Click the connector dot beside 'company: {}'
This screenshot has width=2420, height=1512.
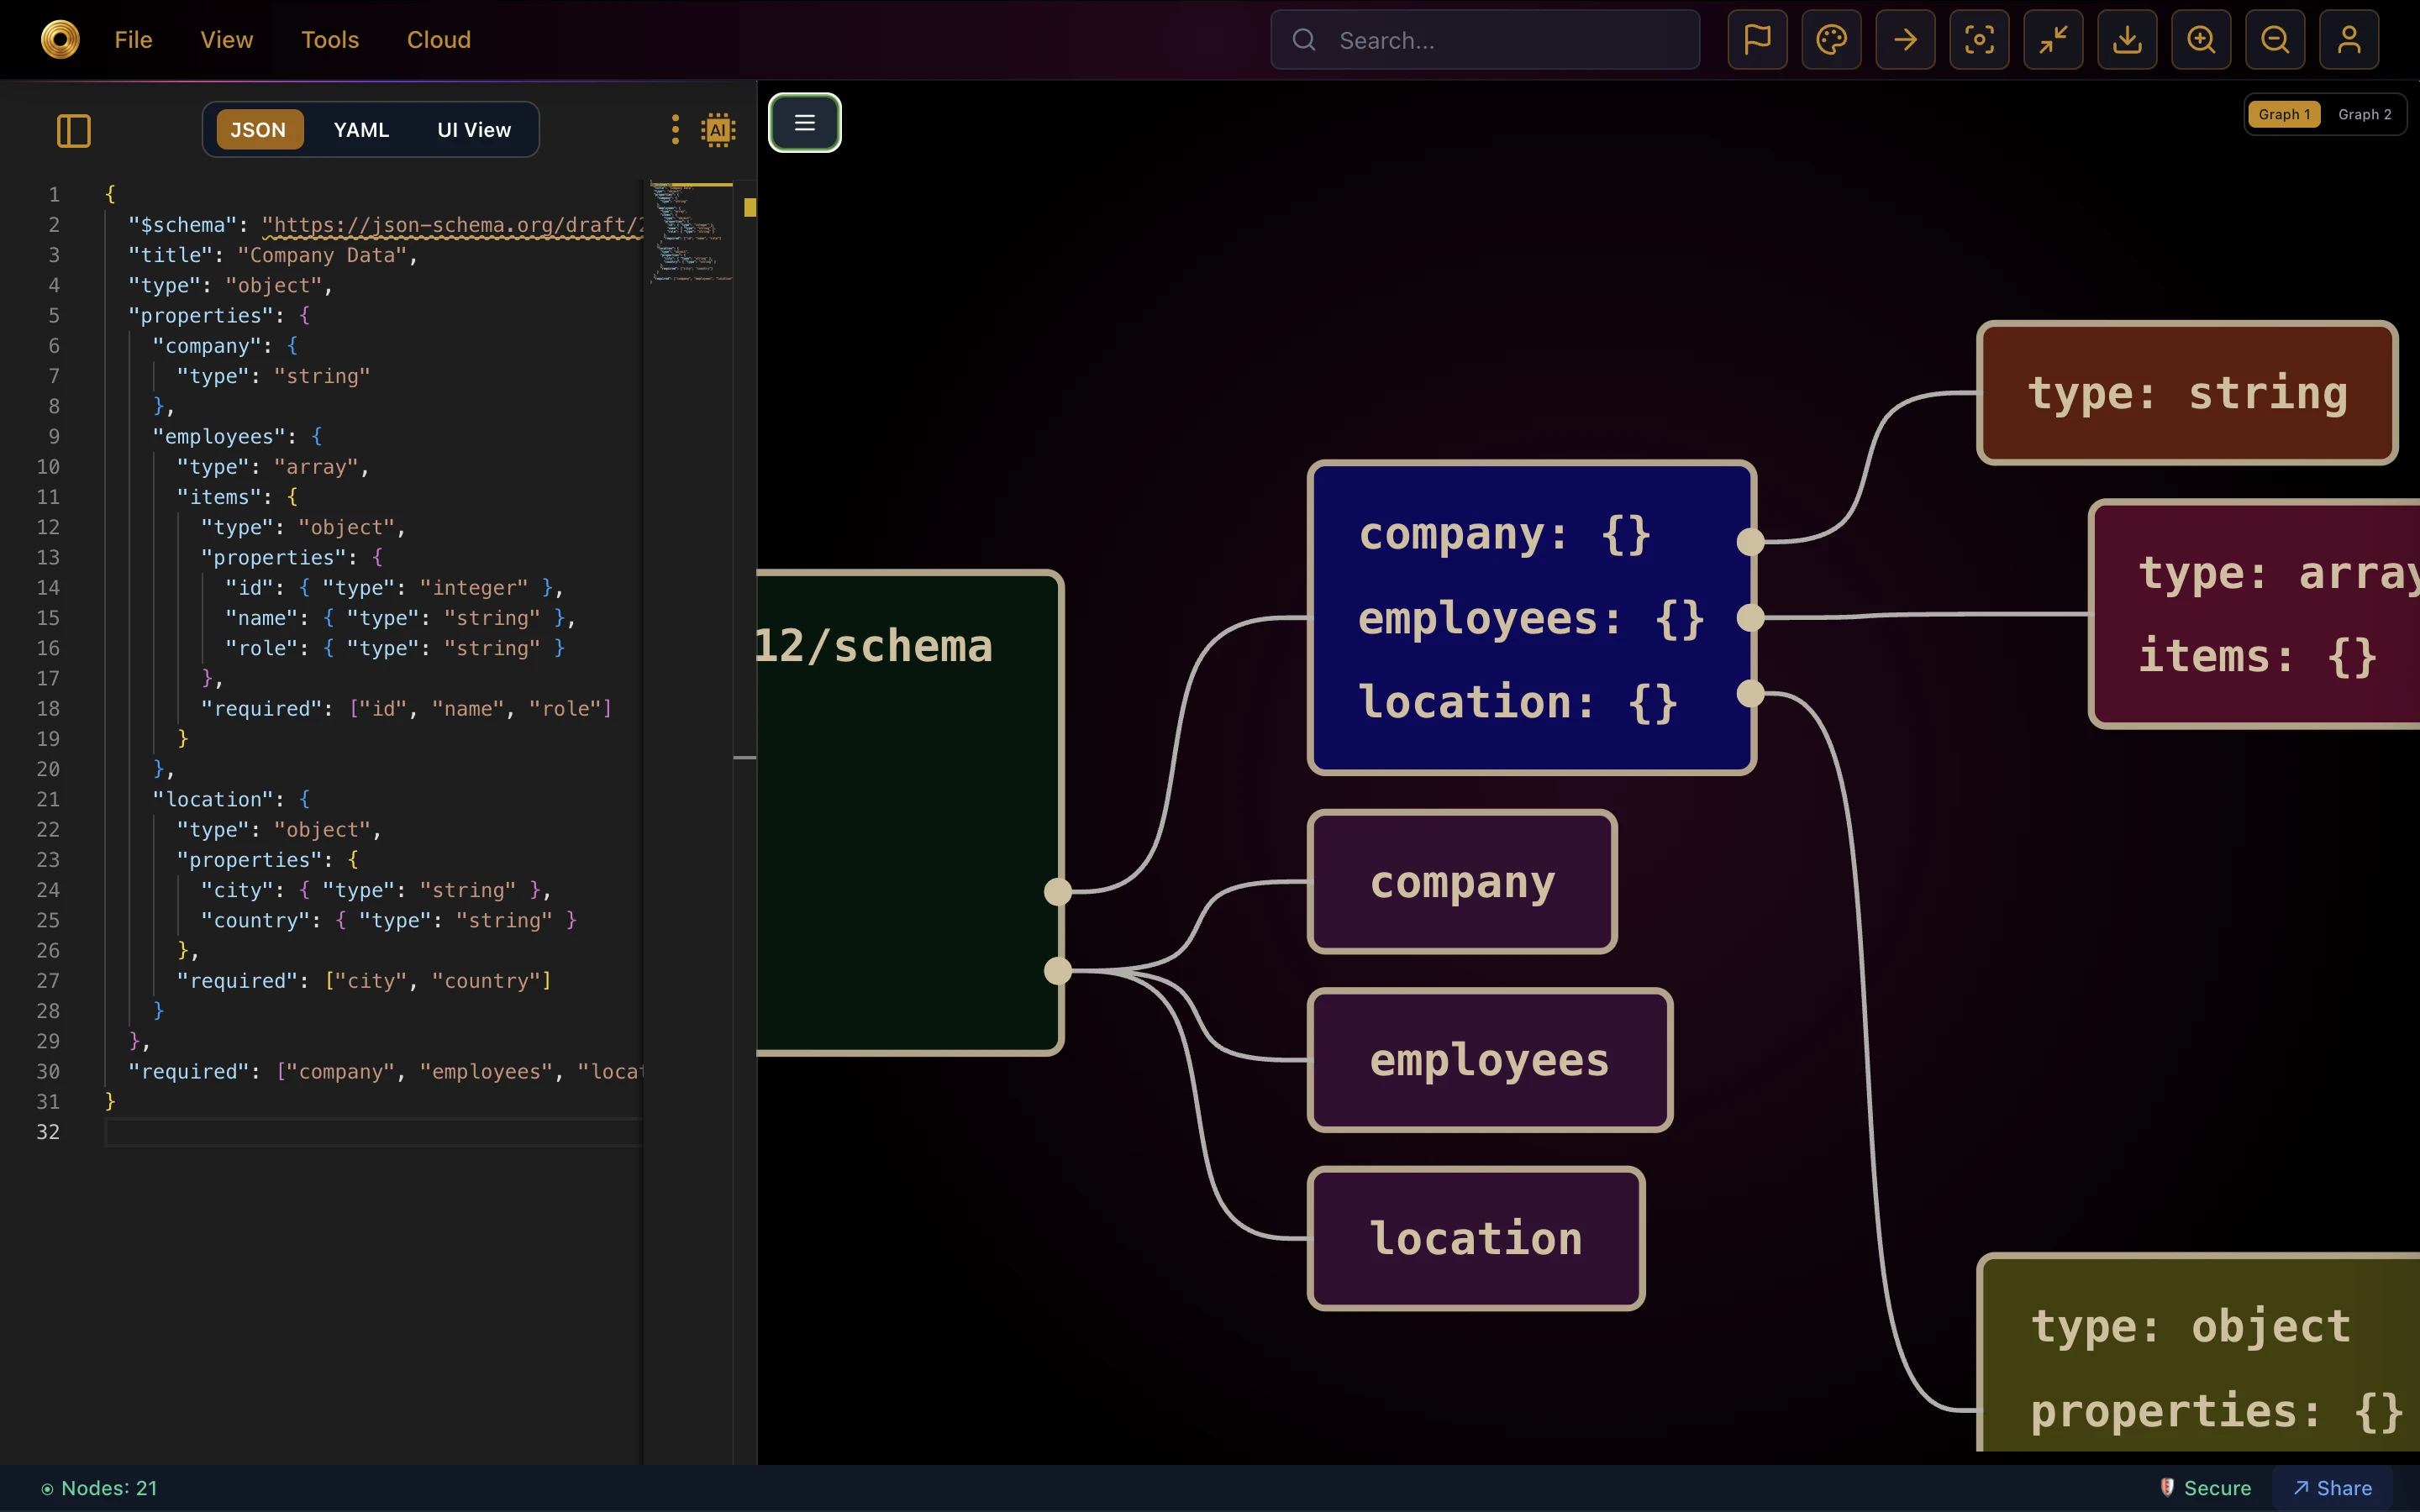pos(1750,542)
